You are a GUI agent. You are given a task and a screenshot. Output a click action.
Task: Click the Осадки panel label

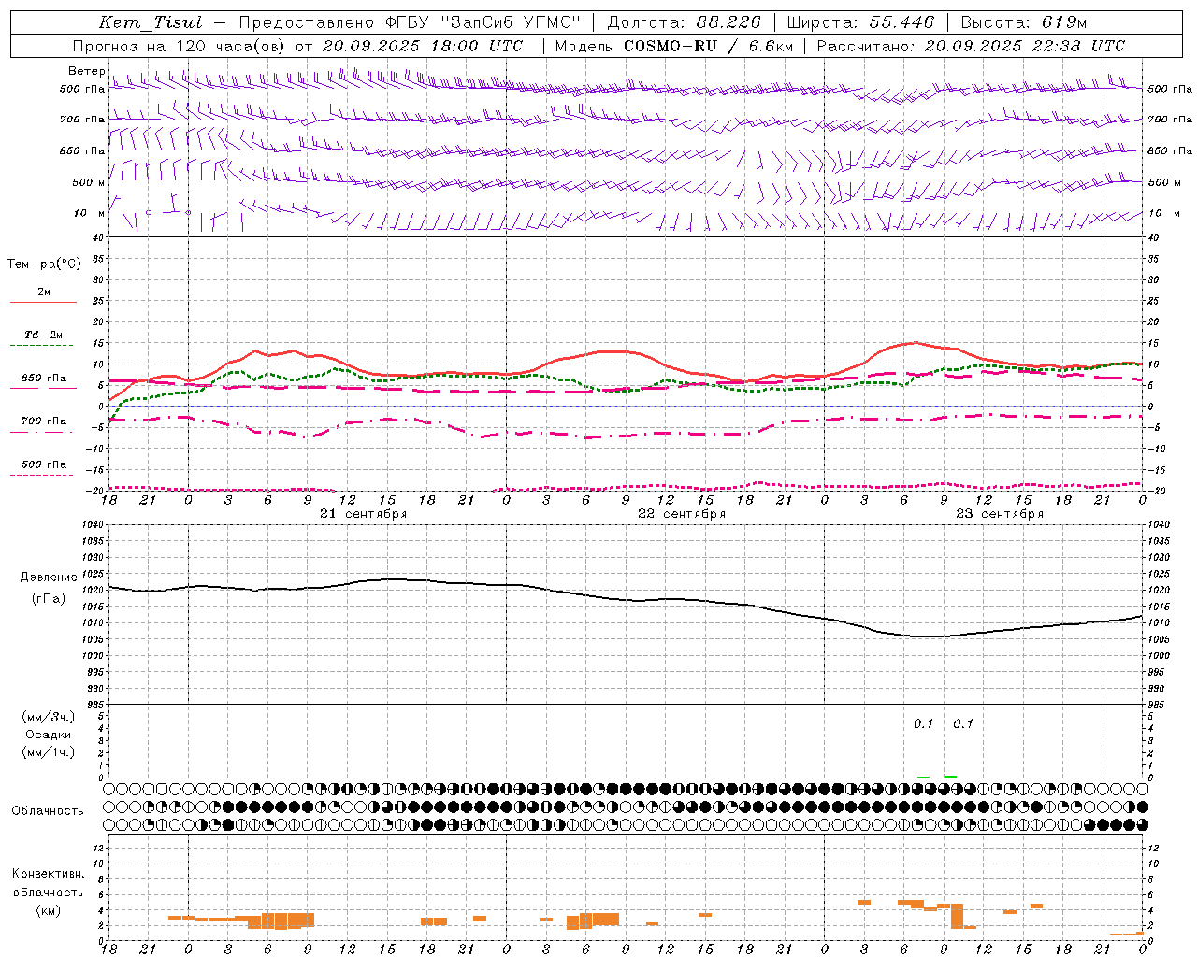49,735
